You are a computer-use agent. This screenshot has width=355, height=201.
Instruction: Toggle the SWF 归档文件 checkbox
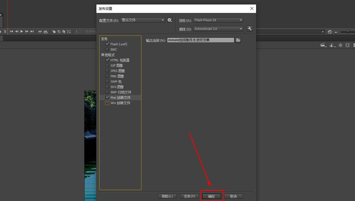coord(107,92)
